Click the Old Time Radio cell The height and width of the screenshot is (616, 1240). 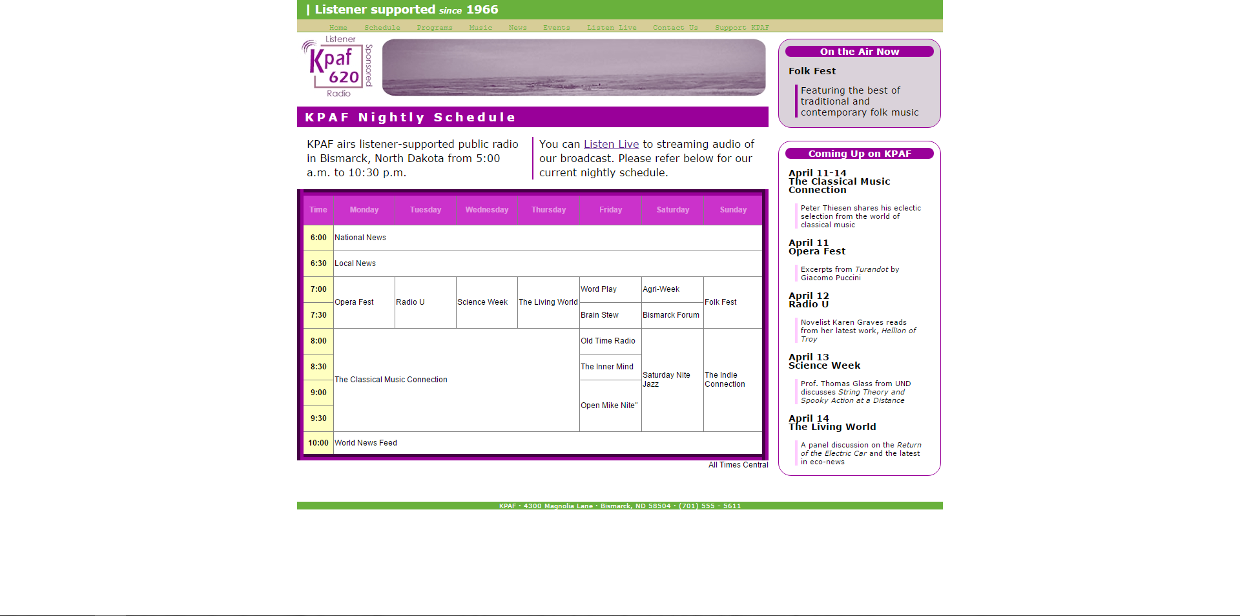click(610, 341)
